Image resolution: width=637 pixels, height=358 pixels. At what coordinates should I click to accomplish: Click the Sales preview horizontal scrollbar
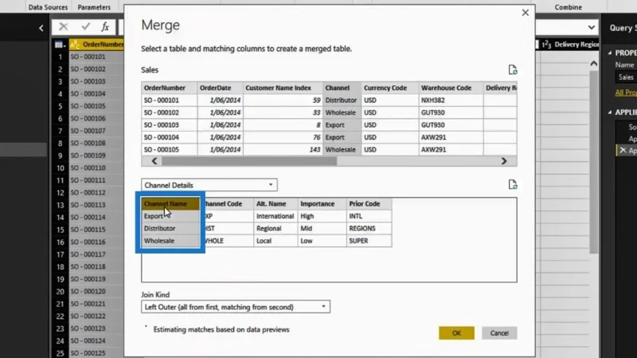point(249,161)
